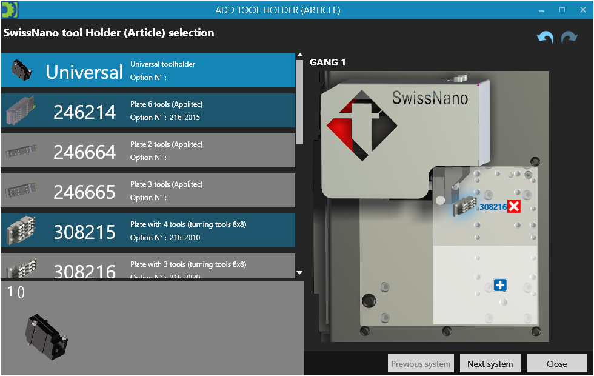Click the Previous system button
Screen dimensions: 594x376
click(421, 364)
